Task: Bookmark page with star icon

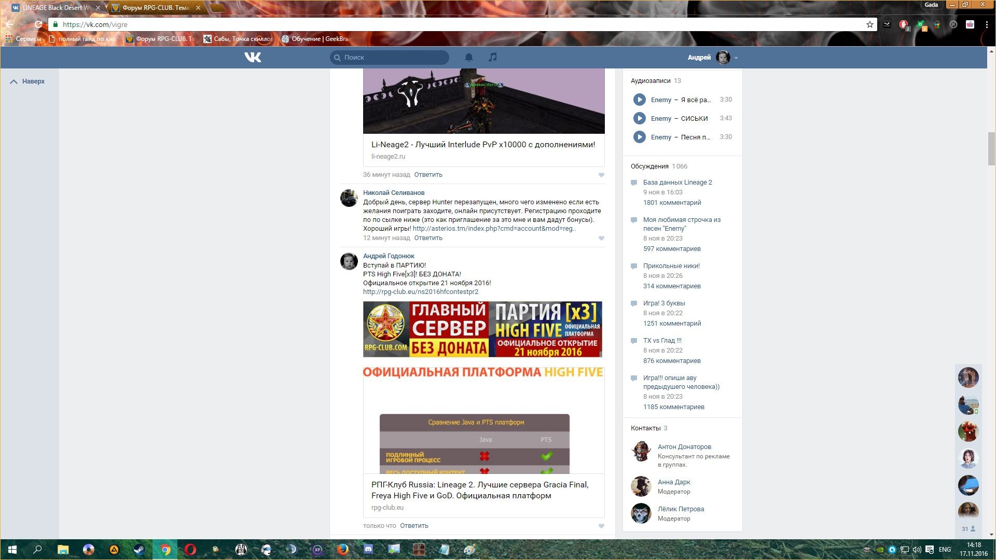Action: tap(869, 24)
